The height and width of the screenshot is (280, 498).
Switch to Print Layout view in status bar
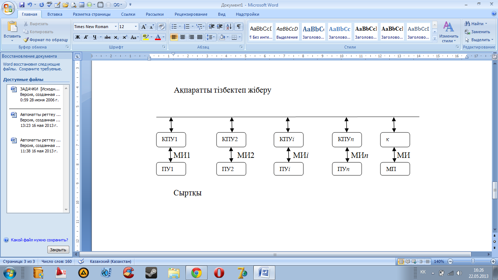401,261
